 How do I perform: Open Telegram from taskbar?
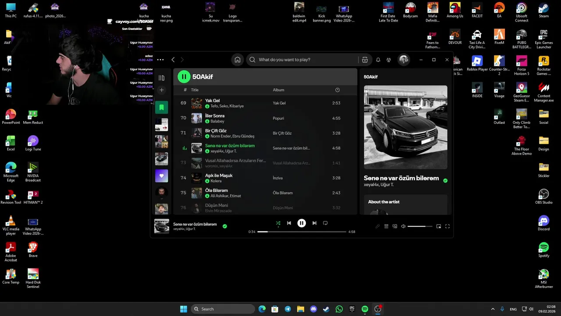pos(288,309)
